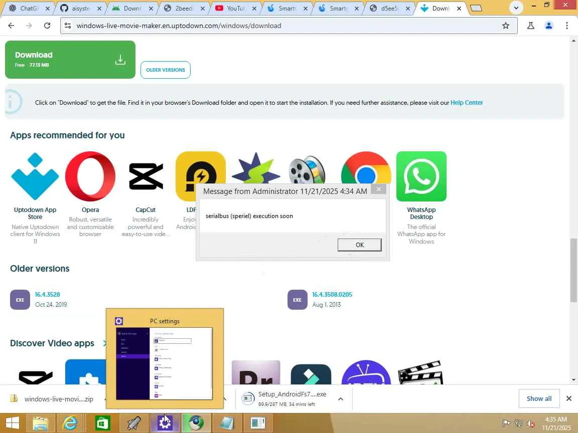Go back to previous page
Image resolution: width=578 pixels, height=433 pixels.
[x=11, y=26]
